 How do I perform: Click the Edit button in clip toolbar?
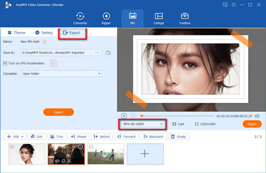tap(37, 137)
